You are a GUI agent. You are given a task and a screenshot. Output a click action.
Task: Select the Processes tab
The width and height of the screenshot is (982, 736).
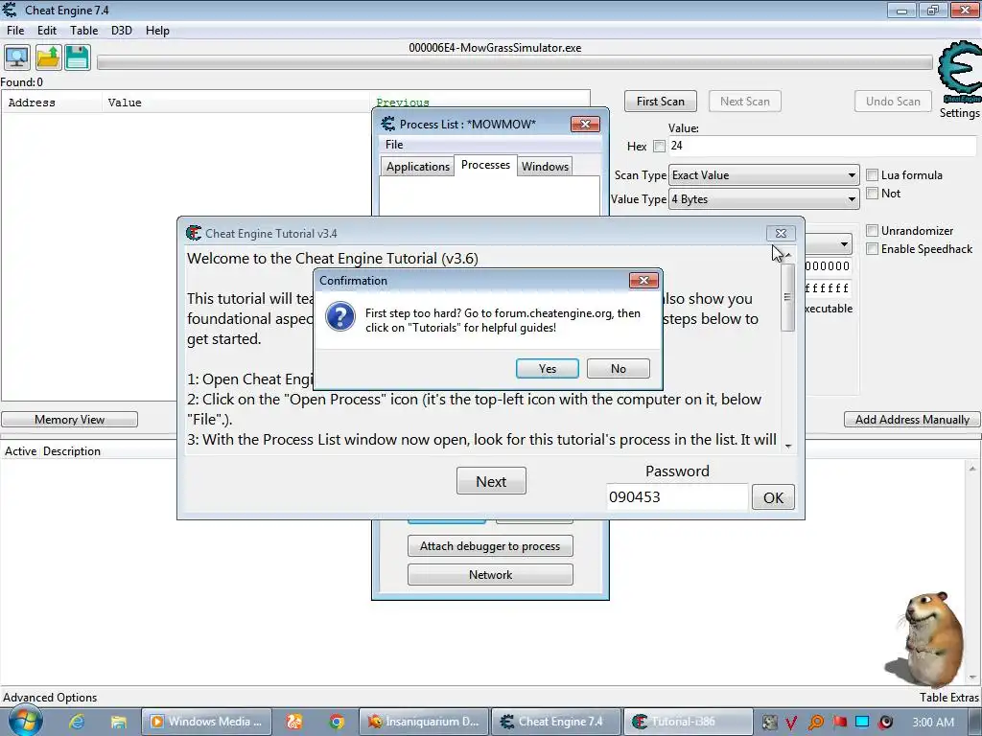click(x=485, y=165)
